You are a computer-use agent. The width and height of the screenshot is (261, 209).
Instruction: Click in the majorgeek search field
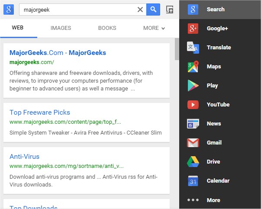[x=78, y=10]
